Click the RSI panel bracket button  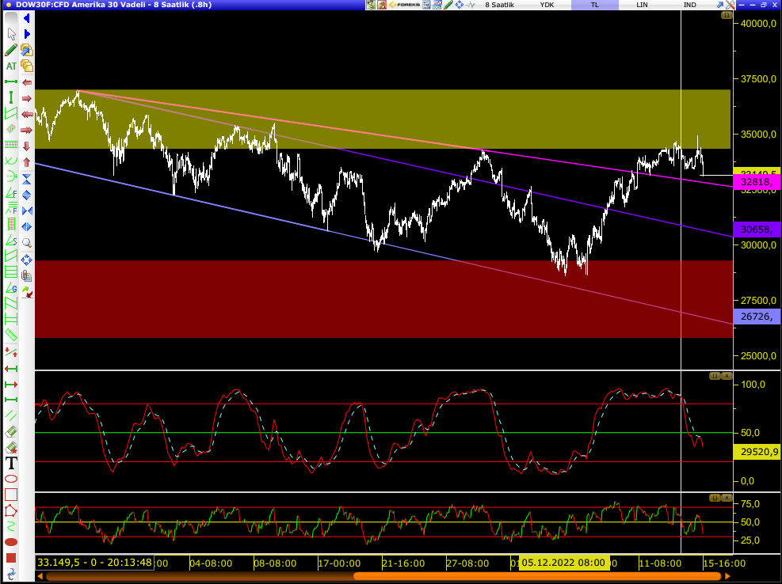[x=715, y=498]
